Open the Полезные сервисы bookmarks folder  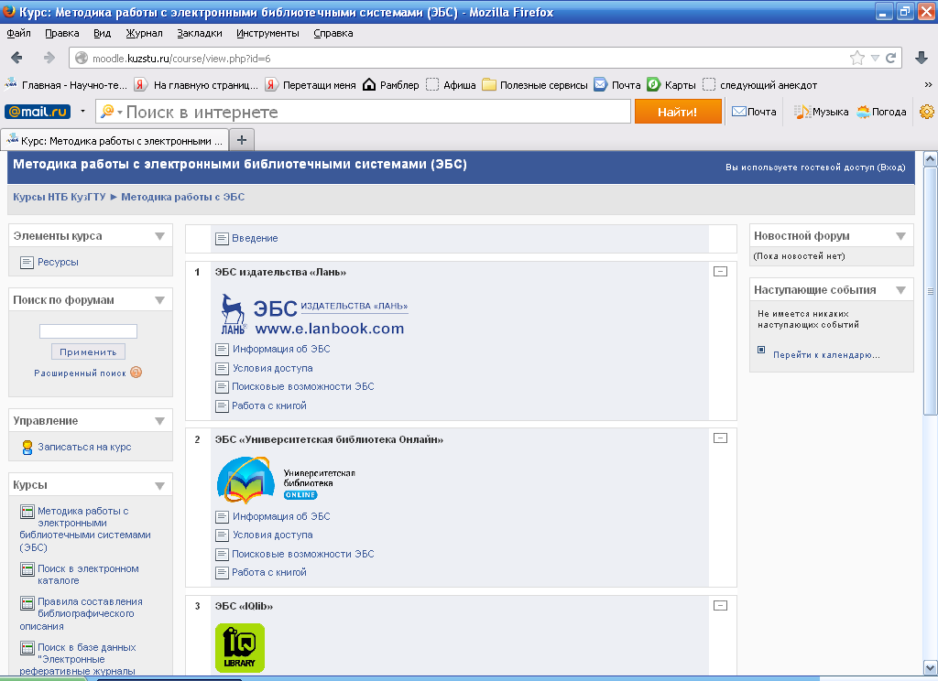coord(535,85)
